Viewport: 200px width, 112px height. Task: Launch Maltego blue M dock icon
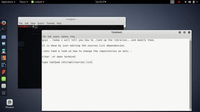[x=3, y=44]
